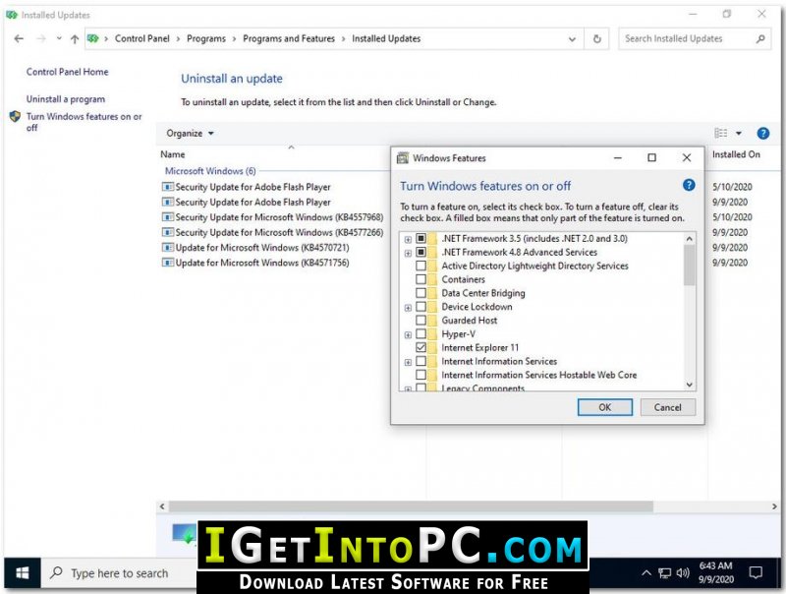Image resolution: width=786 pixels, height=594 pixels.
Task: Select Internet Information Services Hostable Web Core checkbox
Action: (421, 375)
